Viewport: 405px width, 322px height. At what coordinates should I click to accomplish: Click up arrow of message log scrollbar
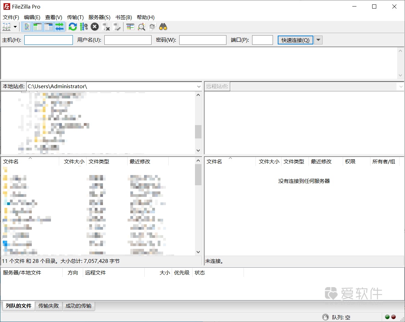click(x=400, y=51)
